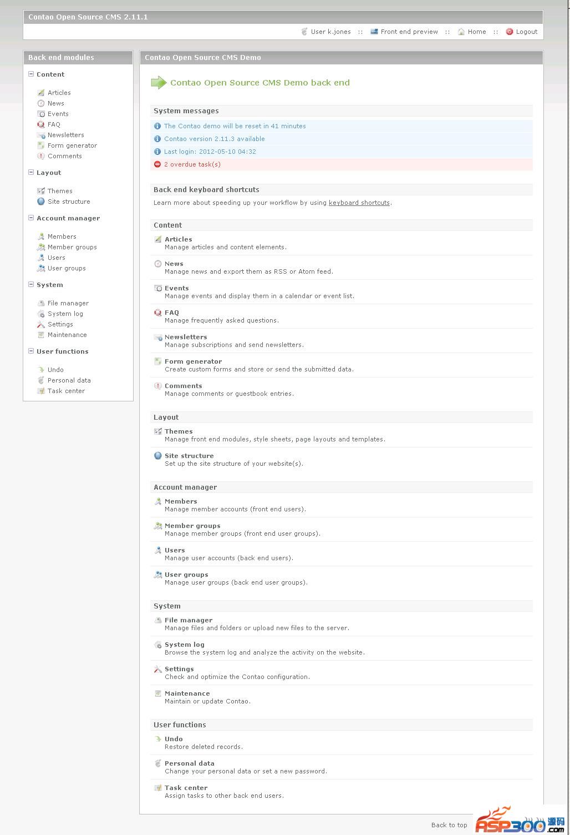
Task: Click the User groups icon in sidebar
Action: (x=40, y=268)
